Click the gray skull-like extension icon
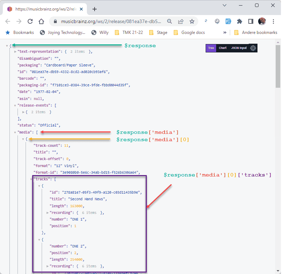This screenshot has height=274, width=282. [217, 22]
